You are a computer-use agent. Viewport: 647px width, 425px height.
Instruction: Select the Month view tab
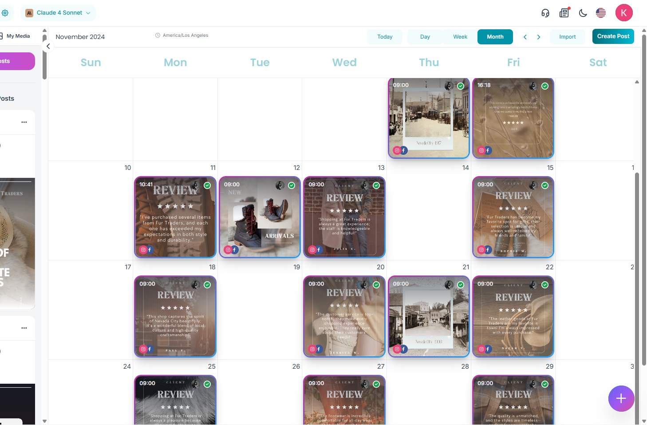click(495, 37)
